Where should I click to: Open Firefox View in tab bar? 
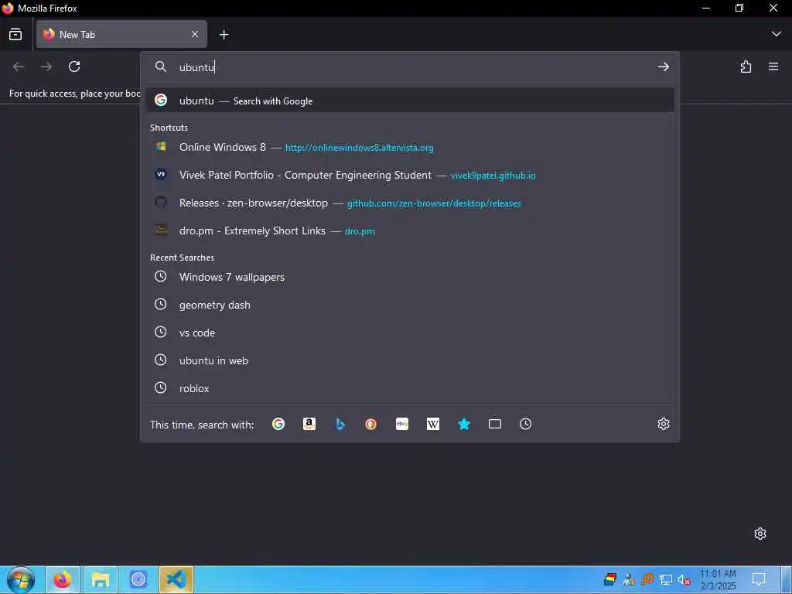tap(15, 34)
